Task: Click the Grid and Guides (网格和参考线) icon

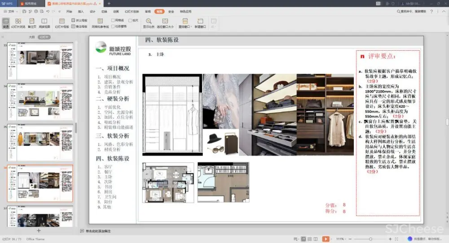Action: [x=100, y=23]
